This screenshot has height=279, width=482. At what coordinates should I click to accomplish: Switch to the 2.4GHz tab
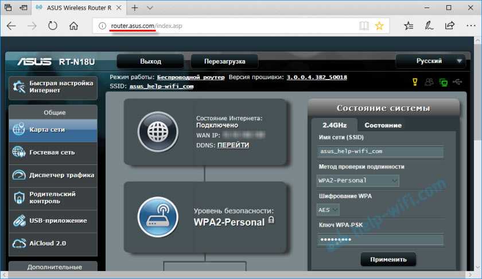[335, 125]
